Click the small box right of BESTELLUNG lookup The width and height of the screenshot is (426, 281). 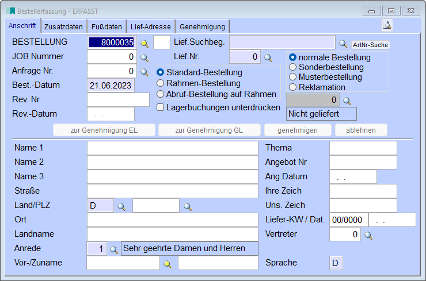pos(162,43)
